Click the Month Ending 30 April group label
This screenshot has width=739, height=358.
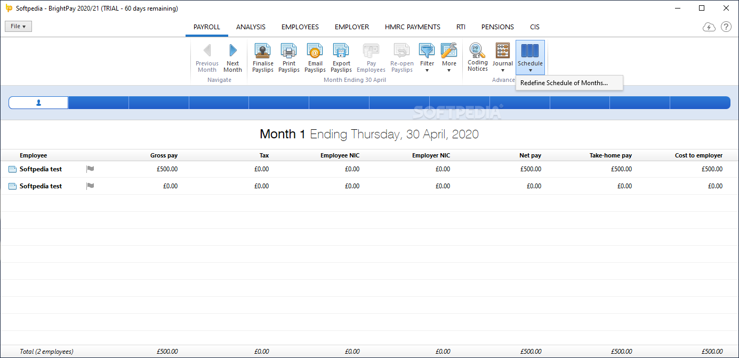point(355,80)
